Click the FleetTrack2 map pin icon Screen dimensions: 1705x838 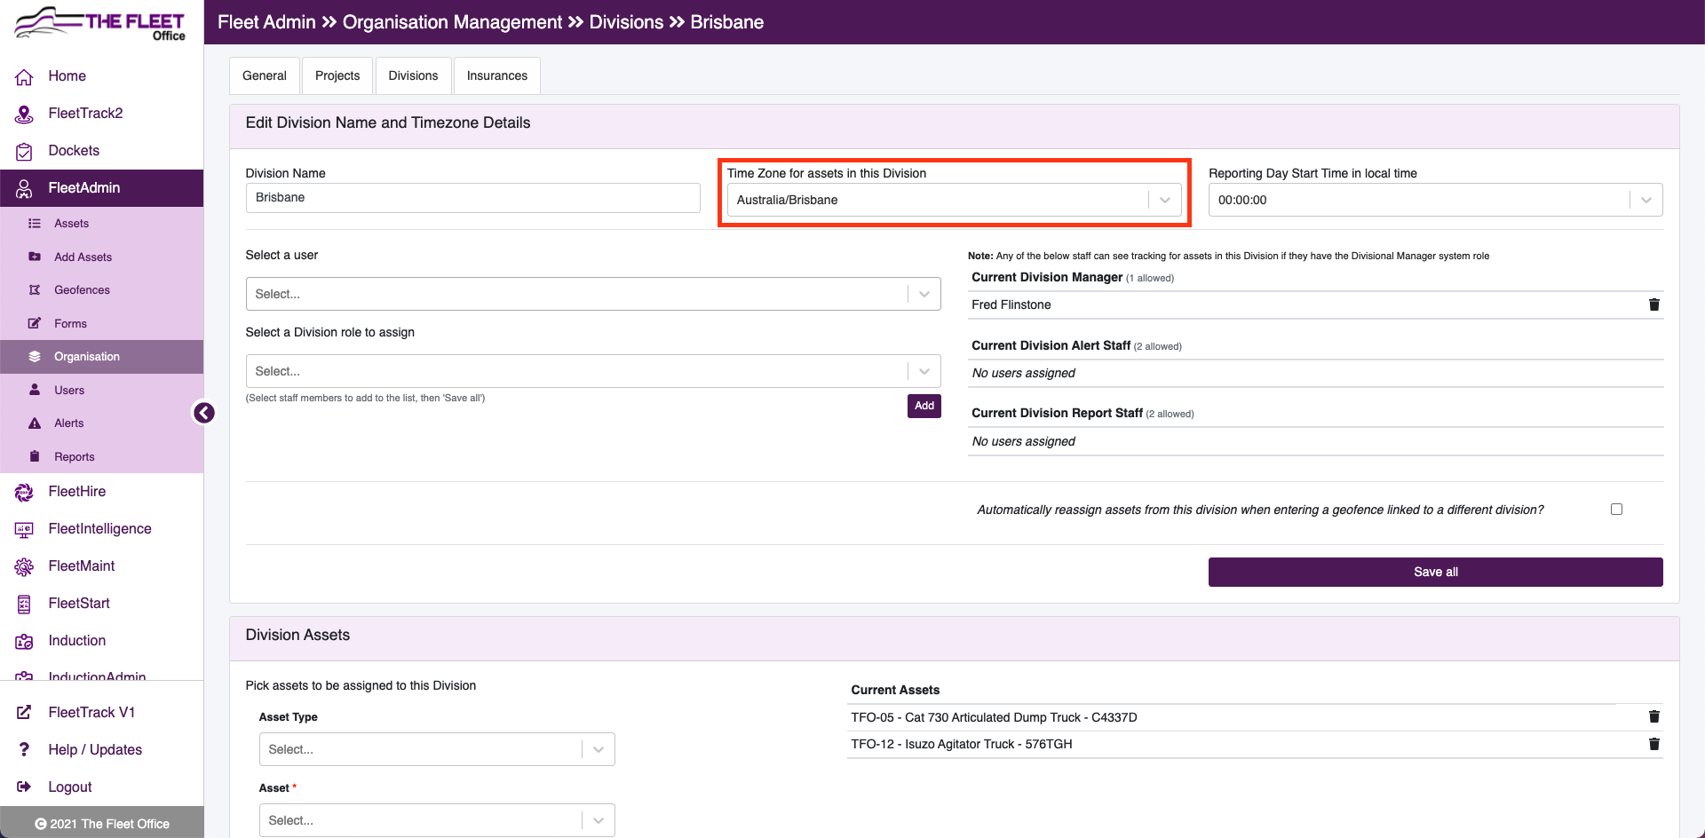pos(24,114)
